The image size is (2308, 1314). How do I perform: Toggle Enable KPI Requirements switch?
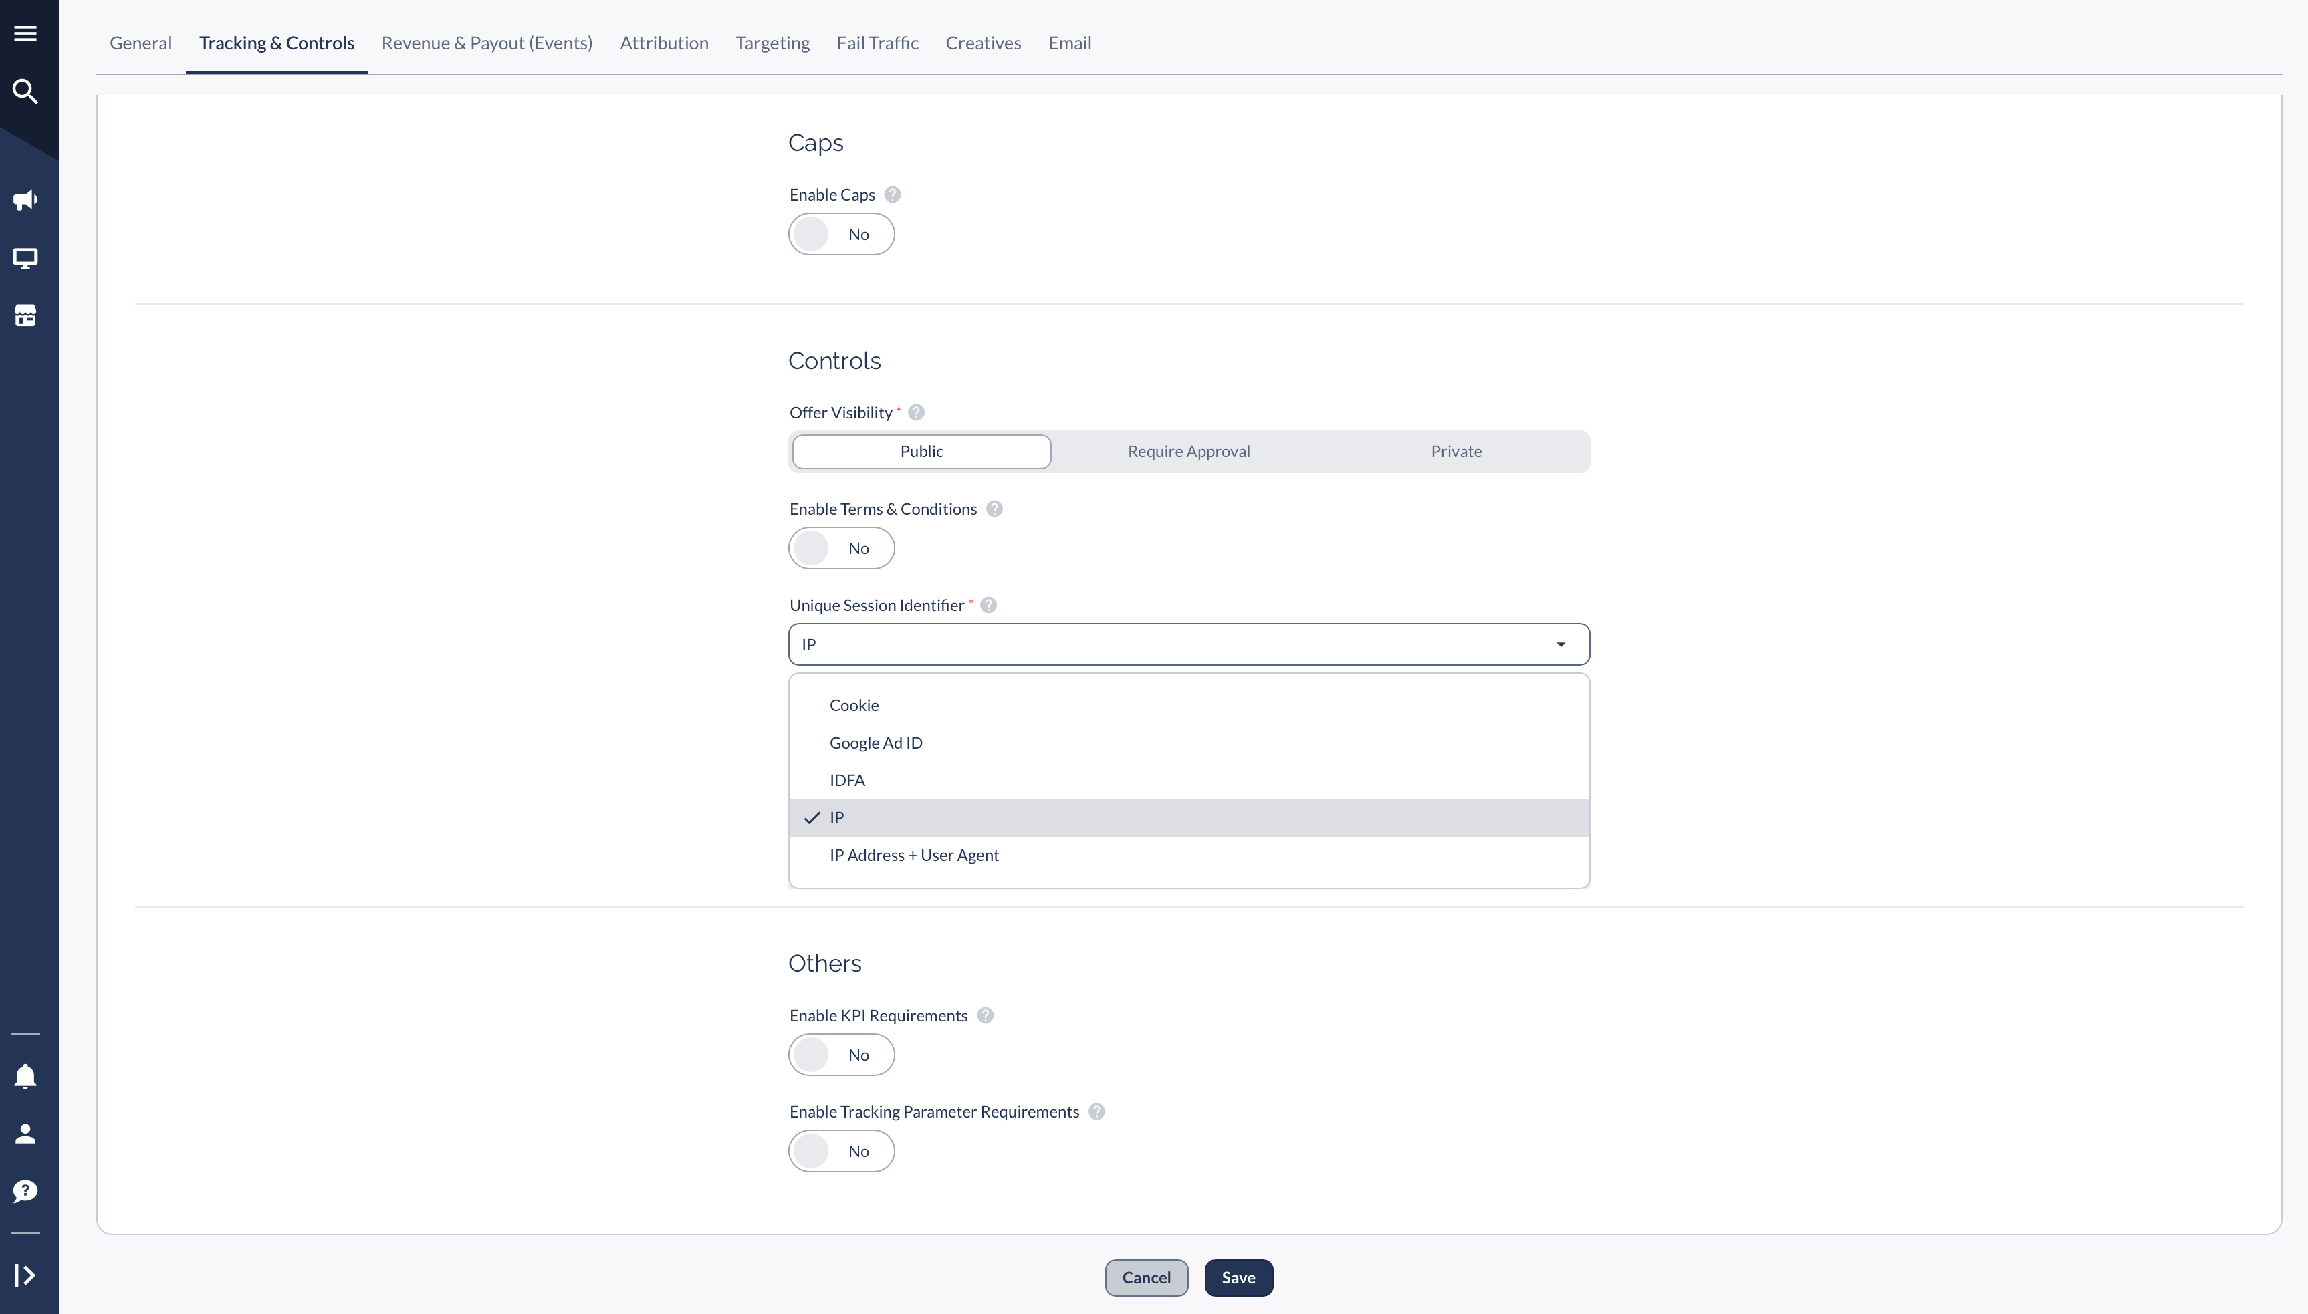841,1055
